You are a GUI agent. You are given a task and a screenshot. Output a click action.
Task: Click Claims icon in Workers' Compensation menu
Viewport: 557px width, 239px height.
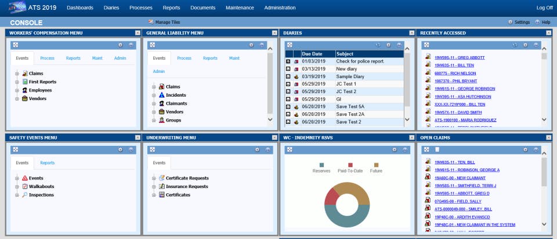click(x=25, y=73)
